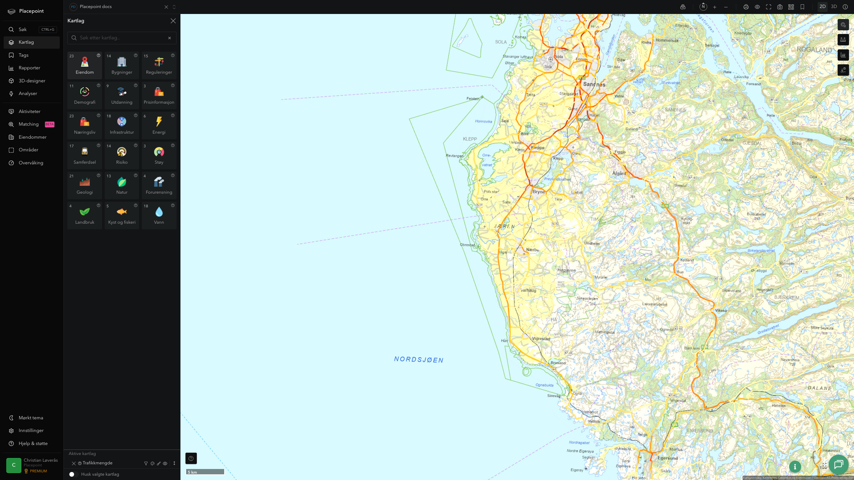Screen dimensions: 854x480
Task: Expand the Energi layer category
Action: click(x=159, y=125)
